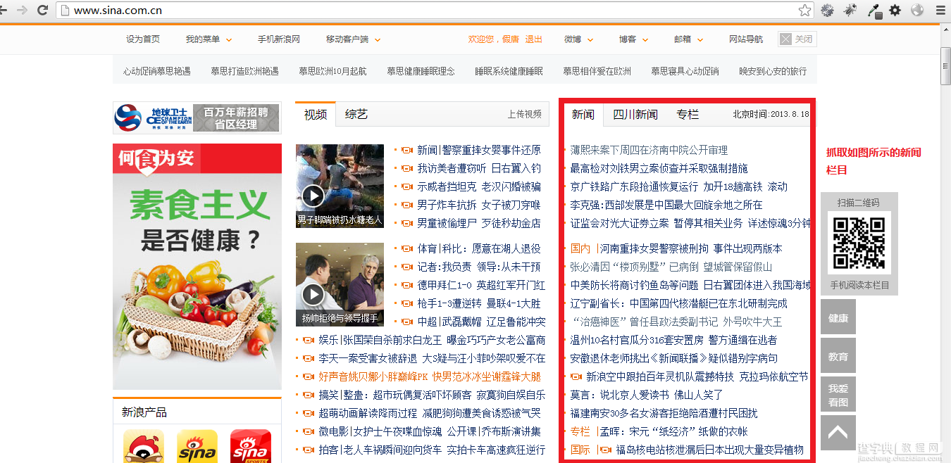Image resolution: width=951 pixels, height=463 pixels.
Task: Click the gear extension icon in toolbar
Action: pyautogui.click(x=895, y=10)
